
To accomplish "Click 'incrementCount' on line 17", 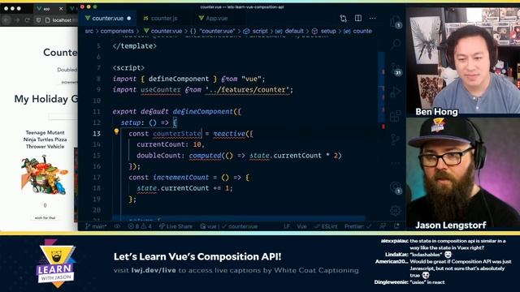I will (180, 177).
